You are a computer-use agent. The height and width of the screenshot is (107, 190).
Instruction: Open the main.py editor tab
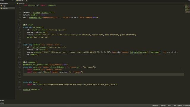coord(20,1)
